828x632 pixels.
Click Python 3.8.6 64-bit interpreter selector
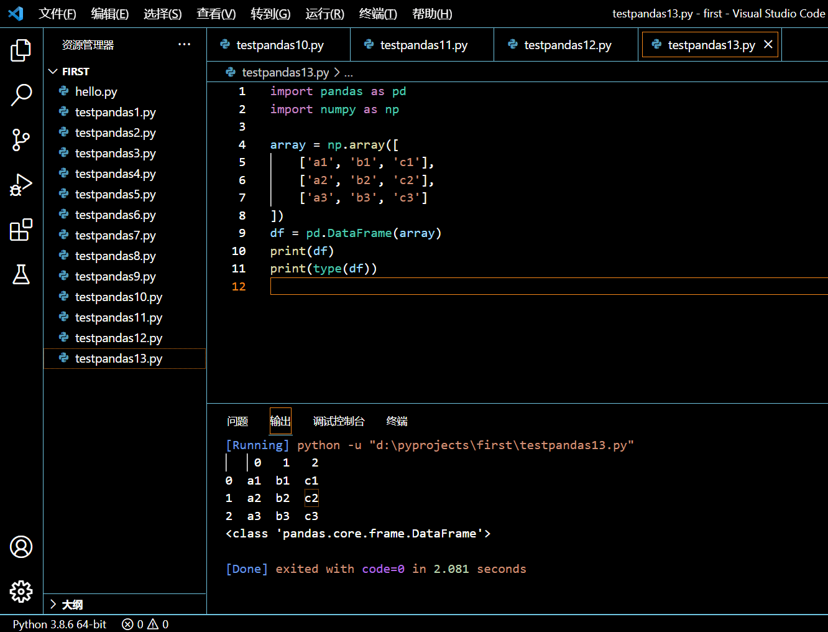point(60,624)
